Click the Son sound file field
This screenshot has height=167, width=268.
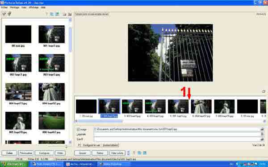click(177, 139)
